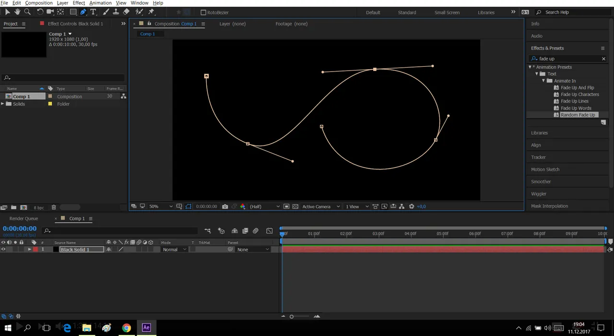The image size is (614, 336).
Task: Open the Libraries workspace
Action: click(486, 12)
